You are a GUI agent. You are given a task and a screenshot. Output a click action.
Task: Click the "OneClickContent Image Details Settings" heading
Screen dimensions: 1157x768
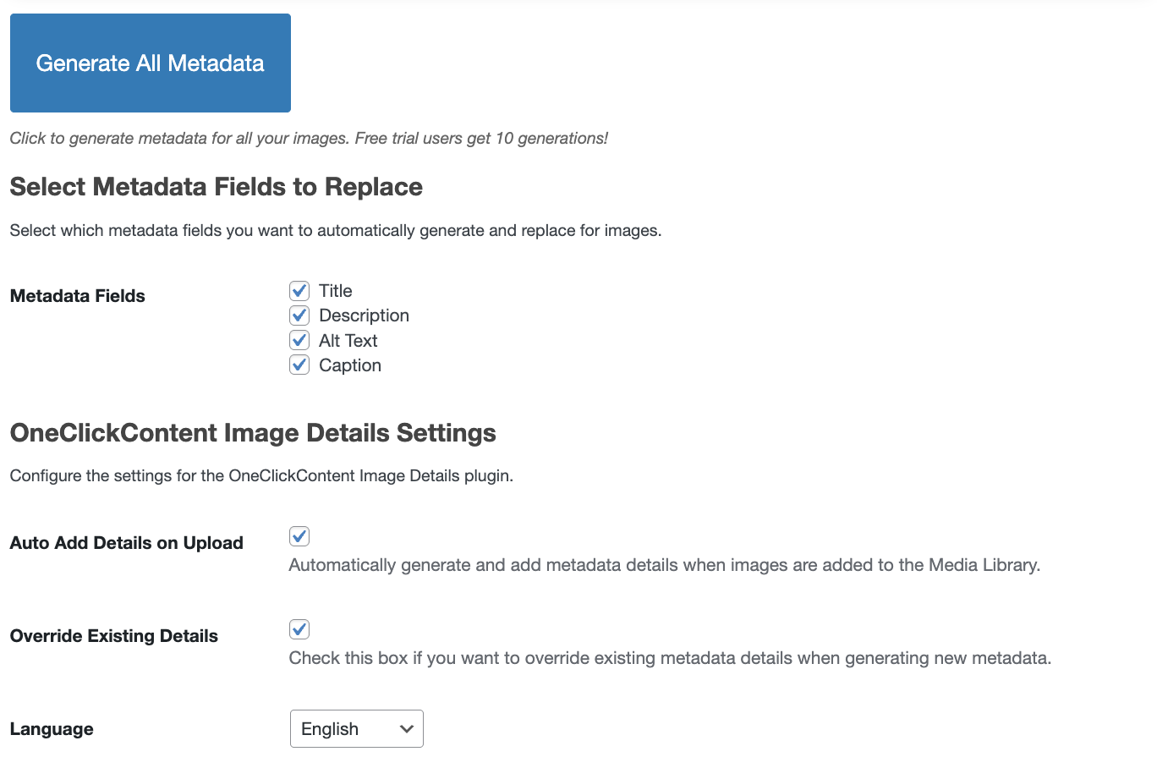[253, 433]
